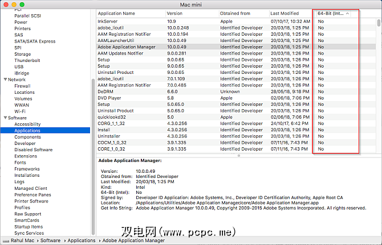Click Software in the path bar
The width and height of the screenshot is (382, 245).
[x=50, y=240]
